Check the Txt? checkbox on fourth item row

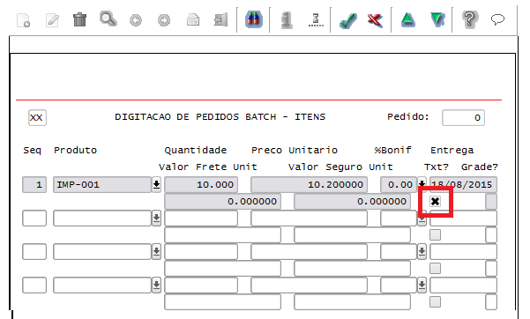click(x=435, y=301)
